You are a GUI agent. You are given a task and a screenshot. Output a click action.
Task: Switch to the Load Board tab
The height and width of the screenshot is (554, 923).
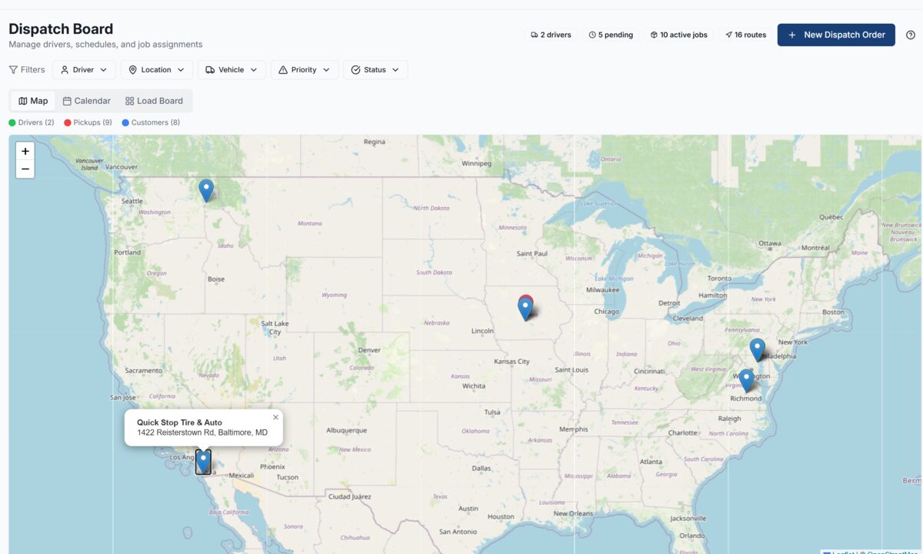(154, 100)
